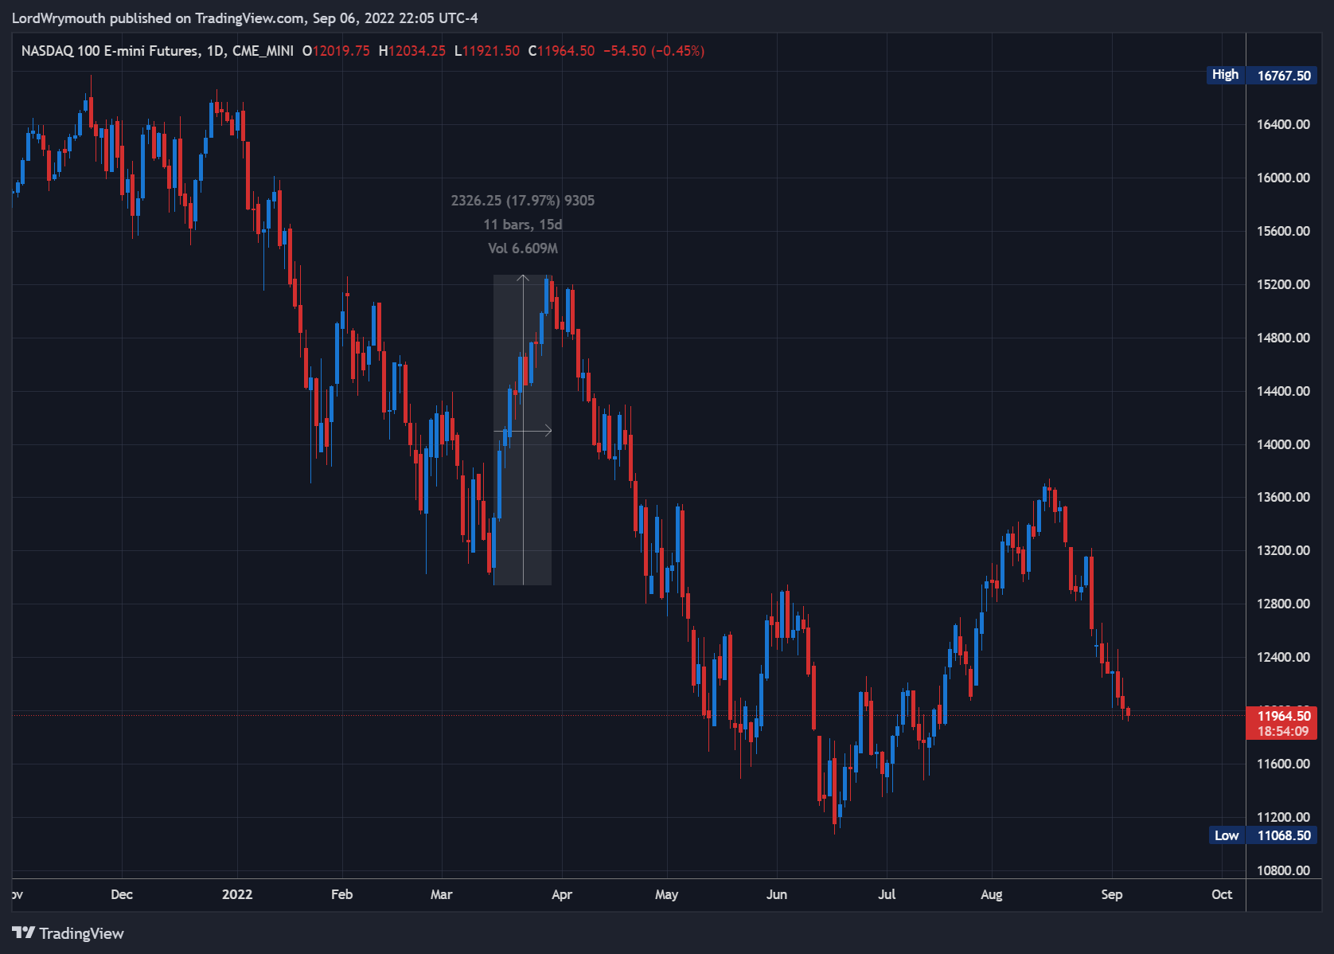Viewport: 1334px width, 954px height.
Task: Click the May label on time axis
Action: (667, 894)
